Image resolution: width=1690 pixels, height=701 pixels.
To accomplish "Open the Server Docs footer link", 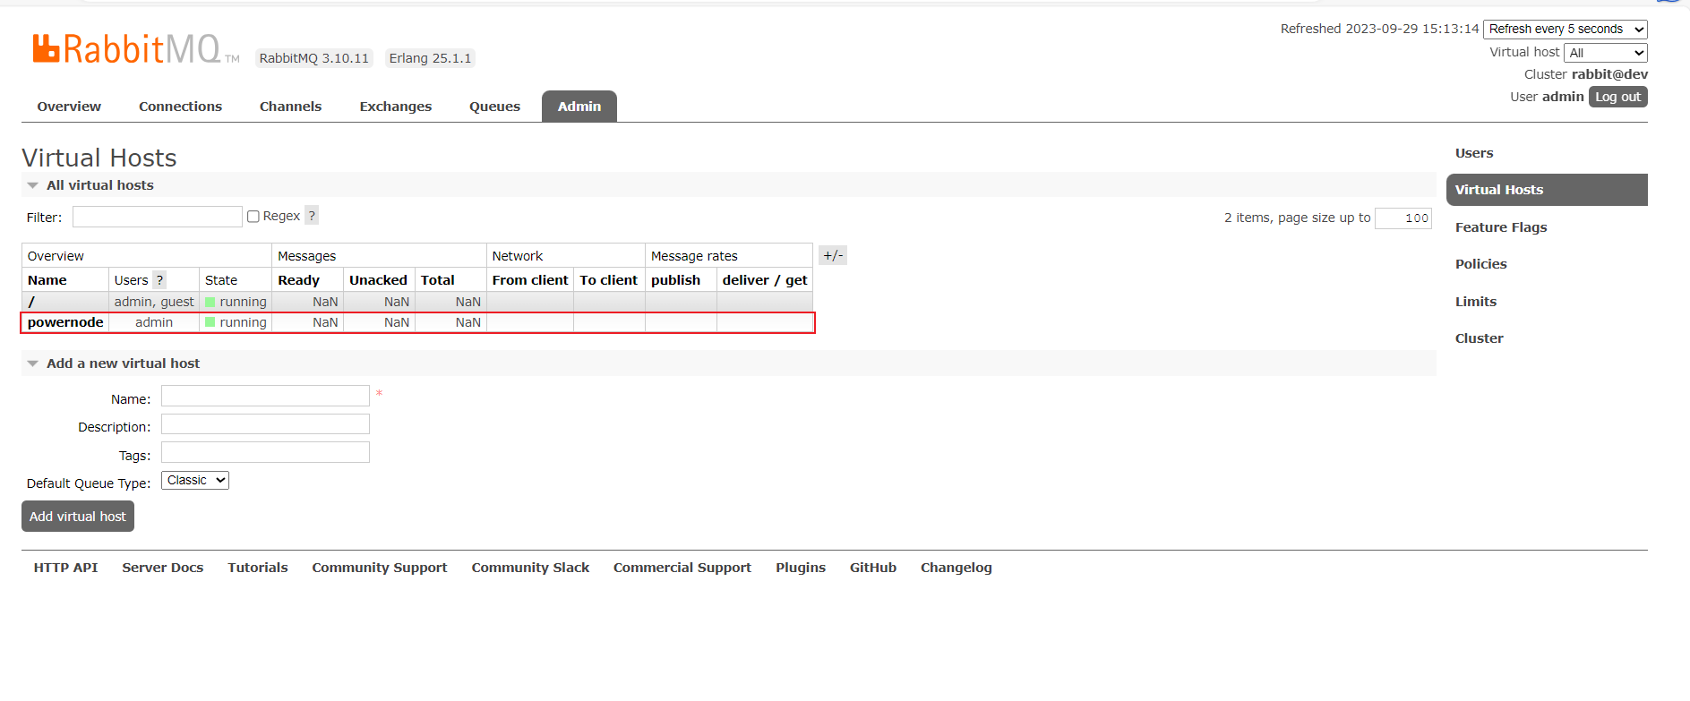I will pos(163,568).
